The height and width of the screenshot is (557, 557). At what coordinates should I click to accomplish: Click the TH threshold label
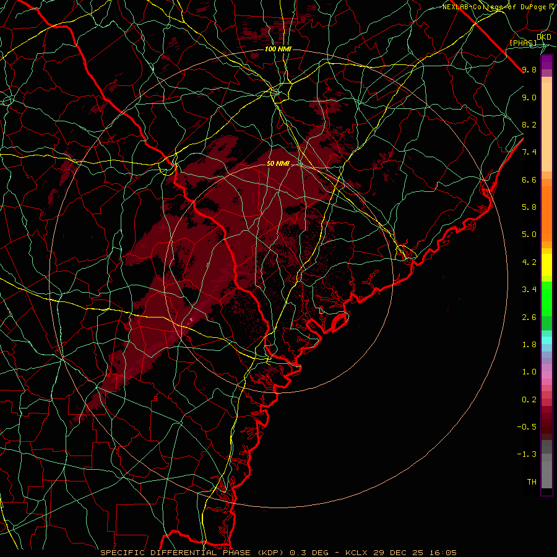[532, 482]
